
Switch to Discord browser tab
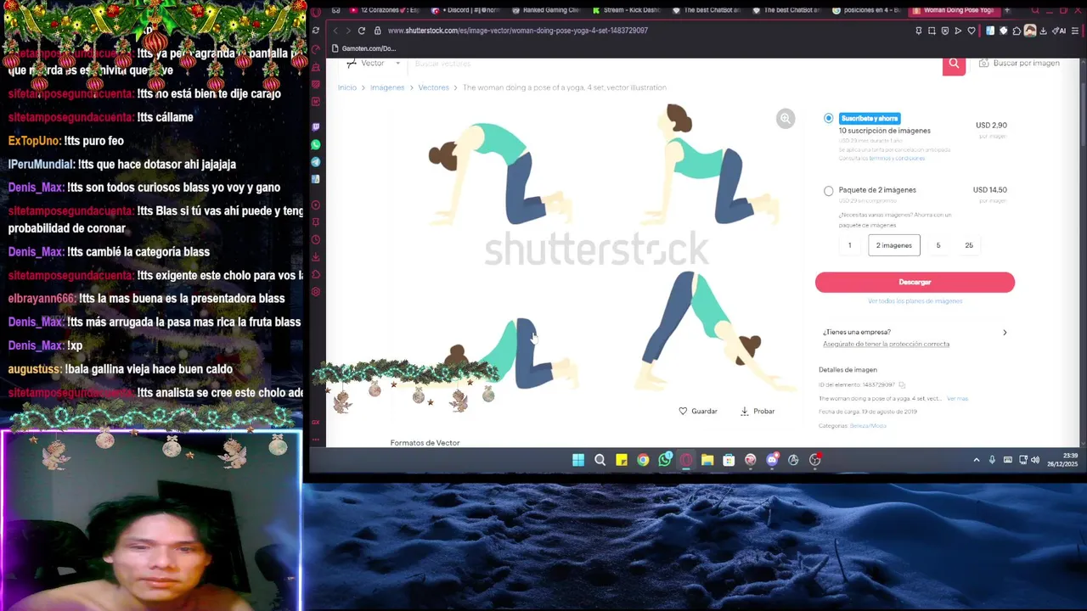pyautogui.click(x=465, y=10)
